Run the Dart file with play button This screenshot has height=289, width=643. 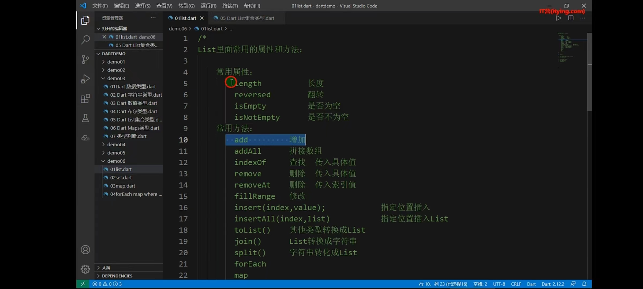click(x=558, y=18)
